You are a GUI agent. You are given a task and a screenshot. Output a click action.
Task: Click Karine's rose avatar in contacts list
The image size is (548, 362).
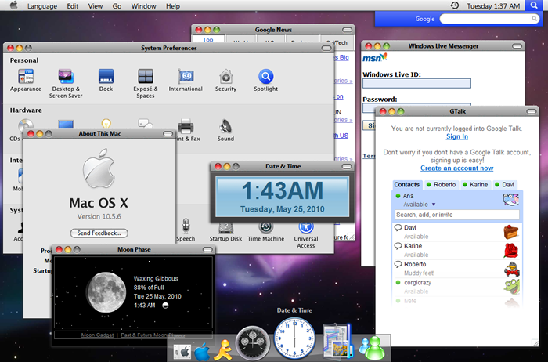point(511,251)
